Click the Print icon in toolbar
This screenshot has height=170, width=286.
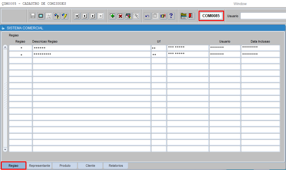point(49,16)
